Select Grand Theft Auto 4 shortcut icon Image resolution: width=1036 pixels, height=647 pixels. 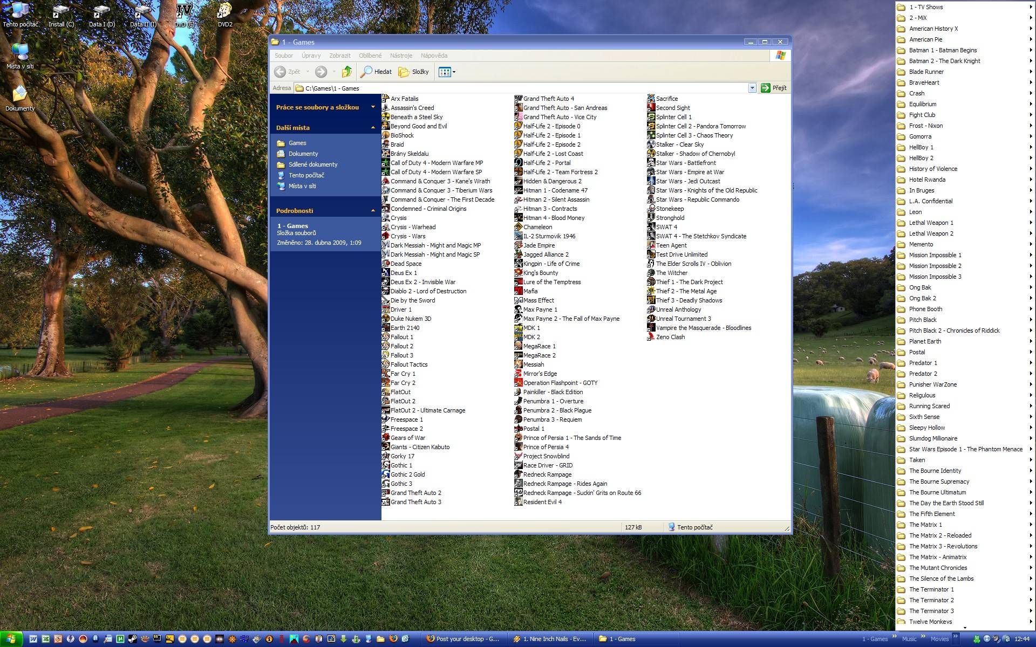point(519,99)
